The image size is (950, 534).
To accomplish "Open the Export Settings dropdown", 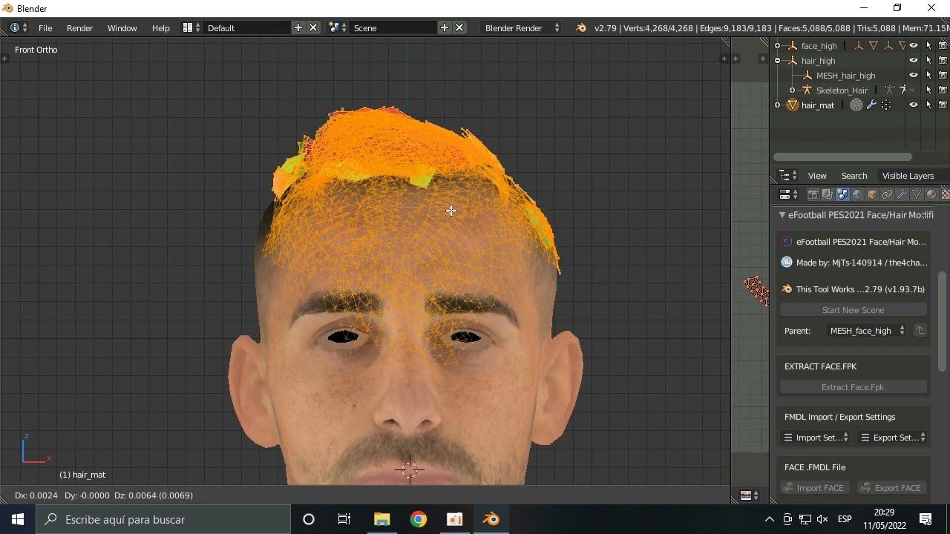I will [x=893, y=438].
